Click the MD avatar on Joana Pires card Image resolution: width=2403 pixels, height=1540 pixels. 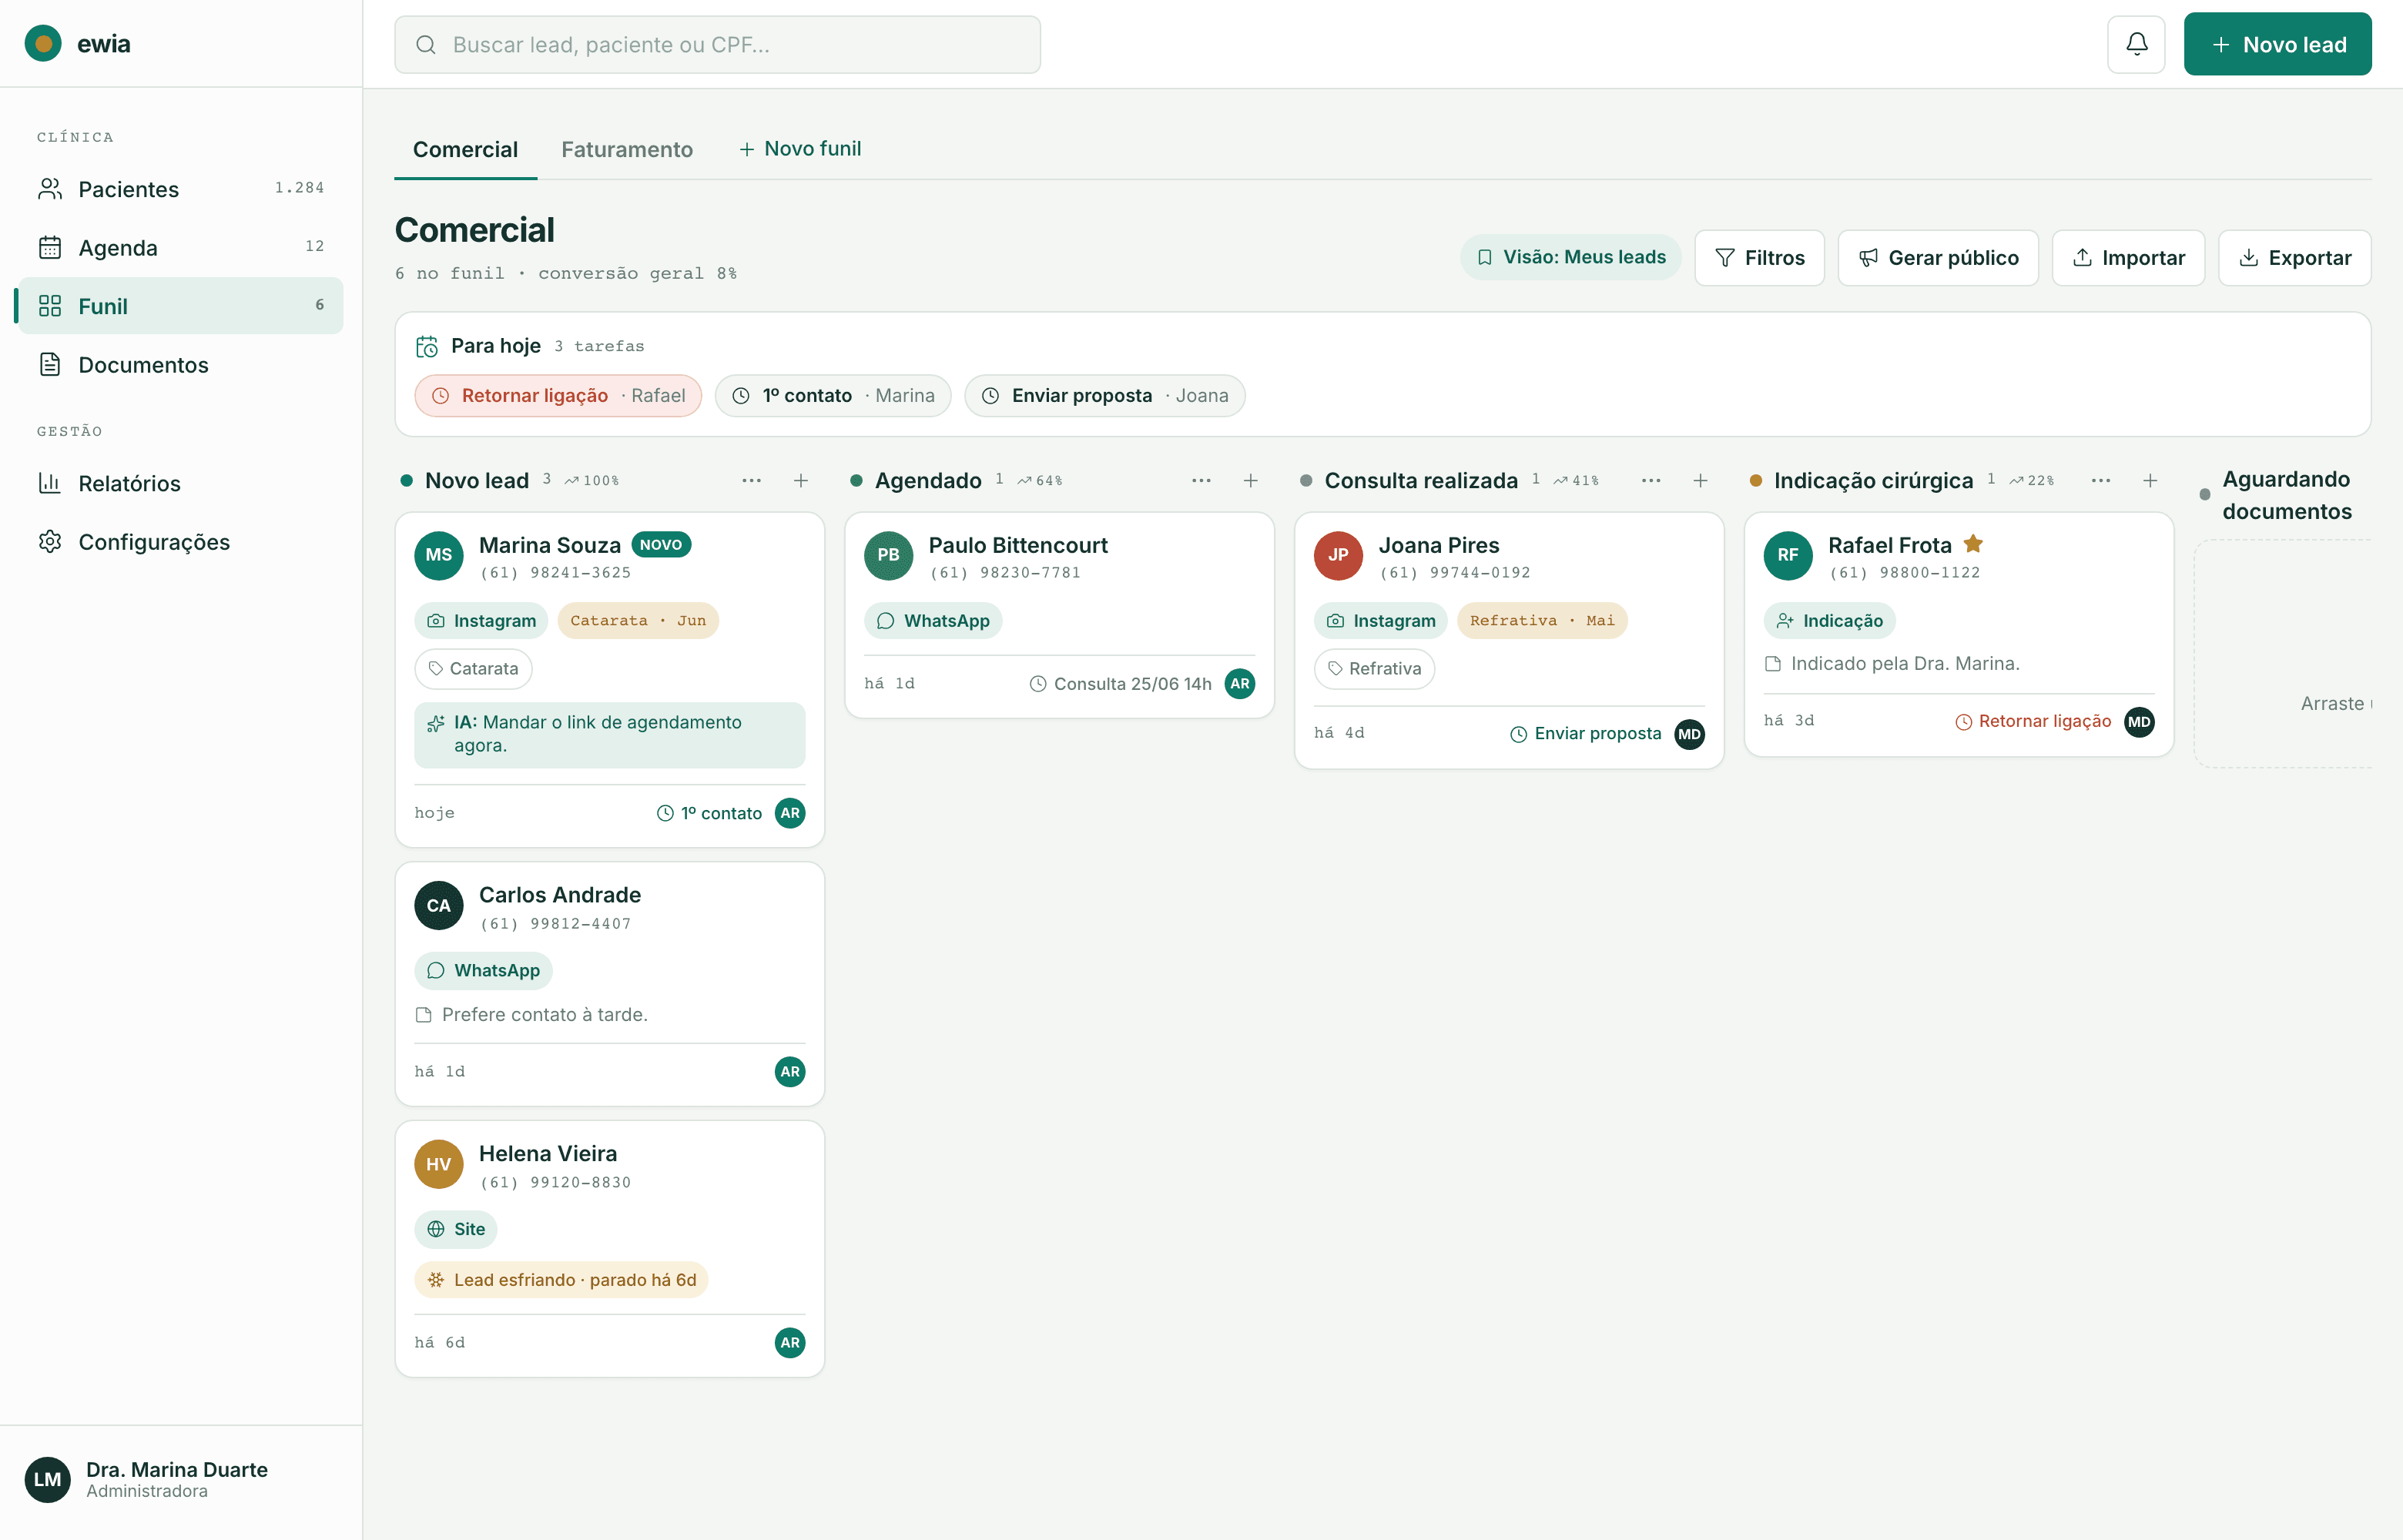[1690, 734]
